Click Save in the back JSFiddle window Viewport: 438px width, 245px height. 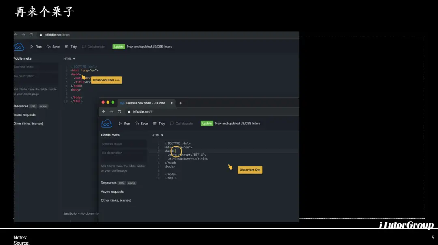pyautogui.click(x=53, y=47)
